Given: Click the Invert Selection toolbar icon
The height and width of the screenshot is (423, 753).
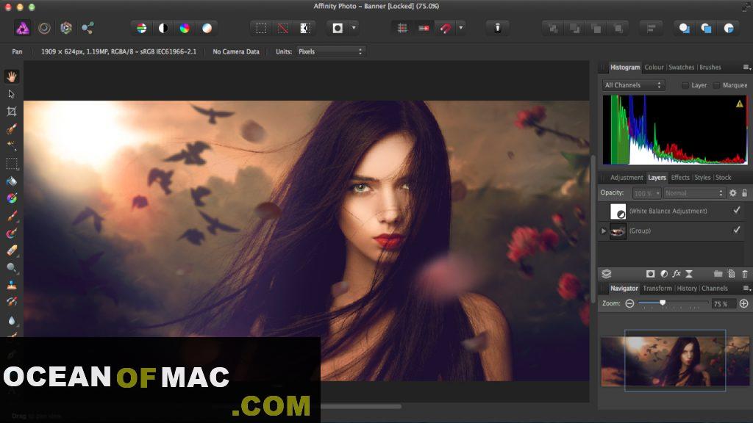Looking at the screenshot, I should click(x=305, y=29).
